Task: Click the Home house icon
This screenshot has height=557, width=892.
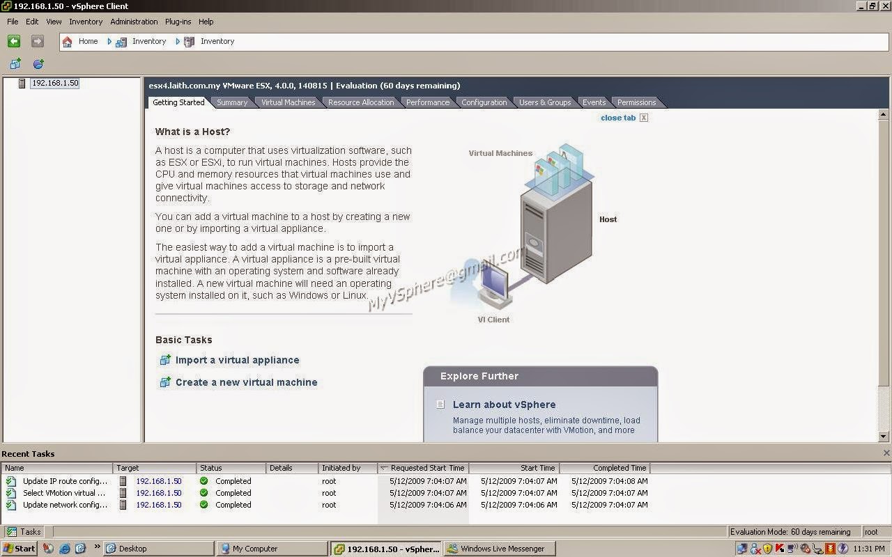Action: [x=68, y=42]
